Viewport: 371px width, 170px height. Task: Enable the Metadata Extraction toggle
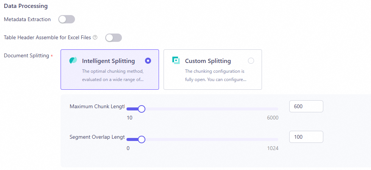pos(67,20)
